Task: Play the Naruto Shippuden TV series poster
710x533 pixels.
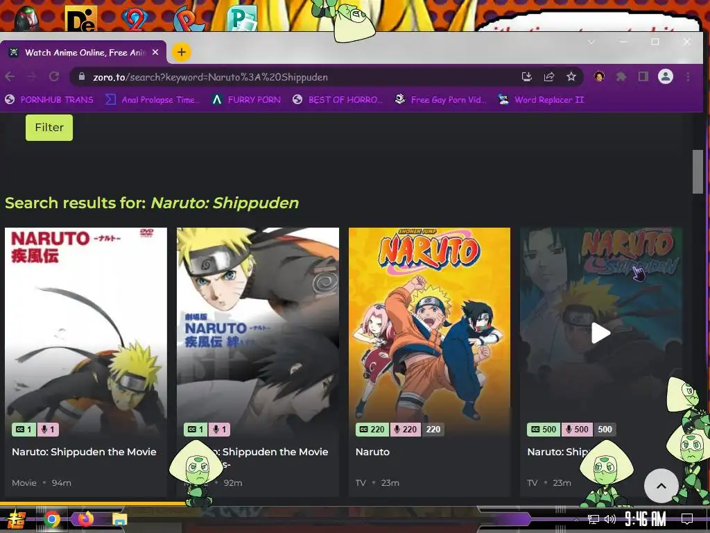Action: click(x=601, y=333)
